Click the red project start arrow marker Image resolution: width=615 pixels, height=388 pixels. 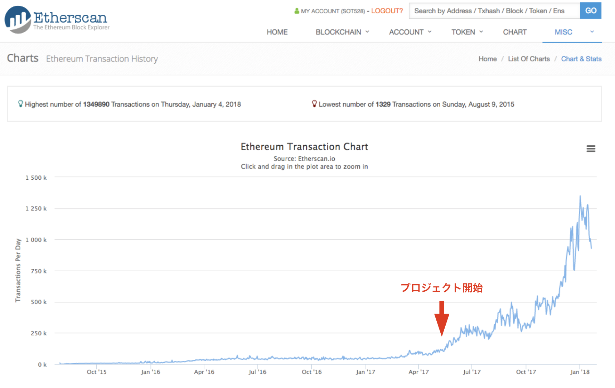coord(442,318)
